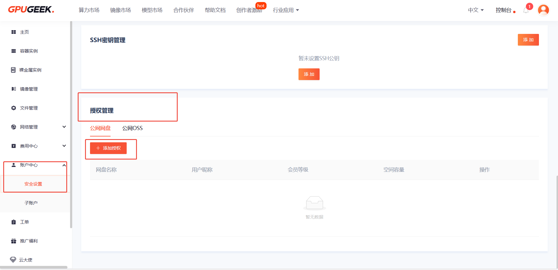This screenshot has height=270, width=558.
Task: Click the 裸金属实例 server icon
Action: tap(13, 70)
